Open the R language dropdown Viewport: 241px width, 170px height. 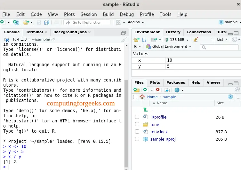tap(137, 46)
